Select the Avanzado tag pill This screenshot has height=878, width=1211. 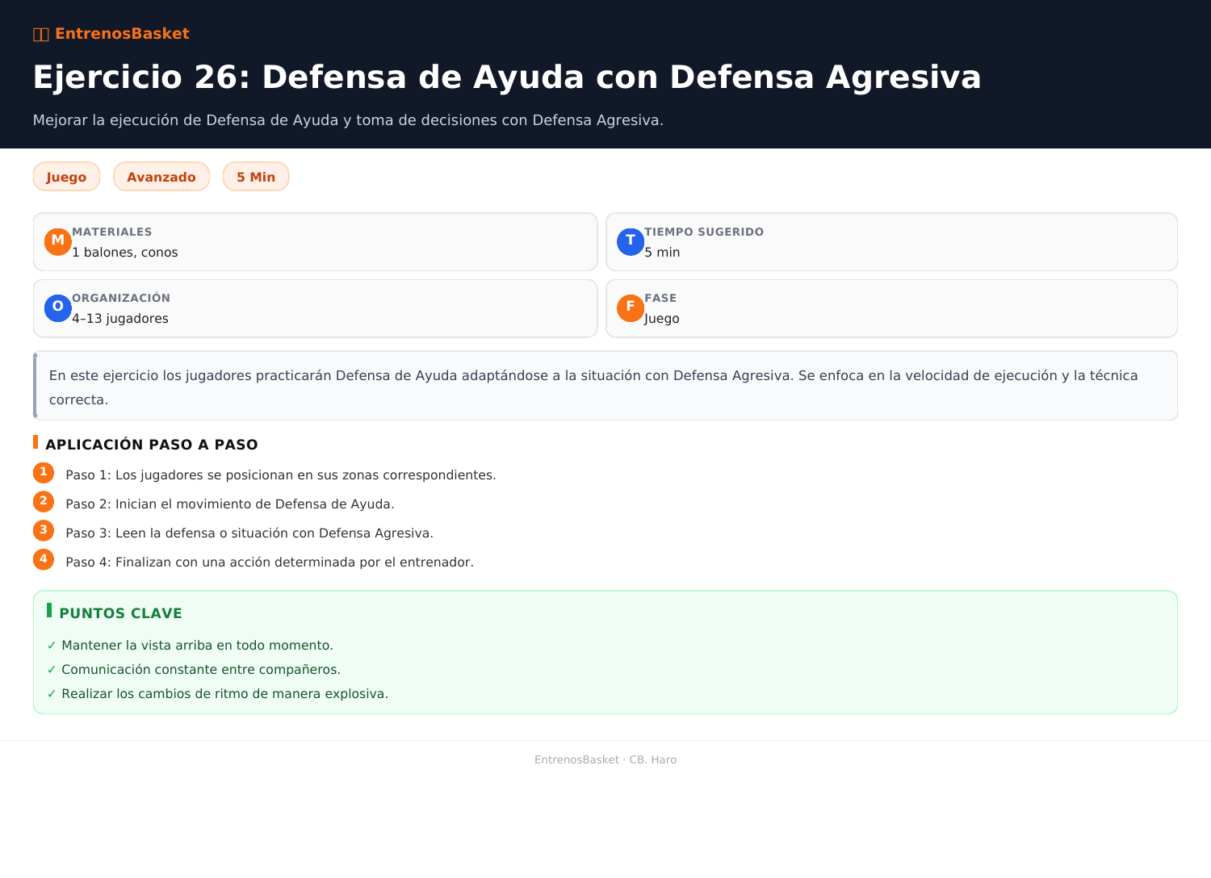tap(161, 177)
